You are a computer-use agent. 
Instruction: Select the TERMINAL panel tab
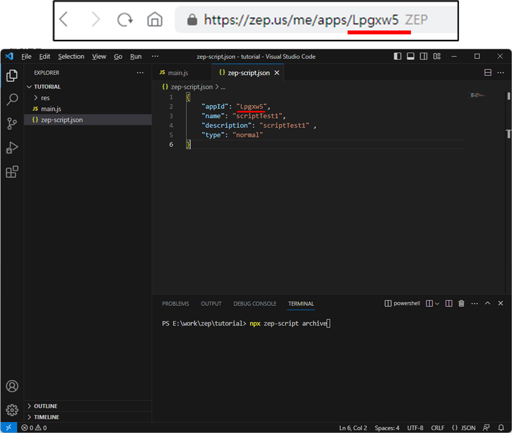coord(301,303)
